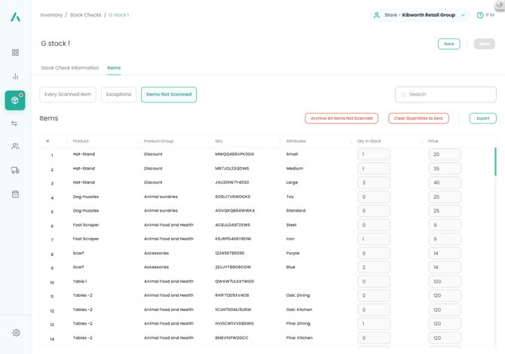Select the Every Scanned Item filter

[x=68, y=95]
